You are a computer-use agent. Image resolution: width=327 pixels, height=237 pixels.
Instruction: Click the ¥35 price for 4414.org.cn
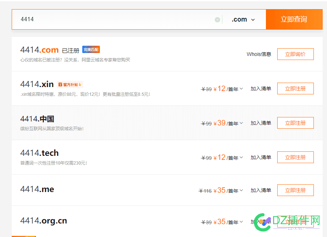(219, 222)
